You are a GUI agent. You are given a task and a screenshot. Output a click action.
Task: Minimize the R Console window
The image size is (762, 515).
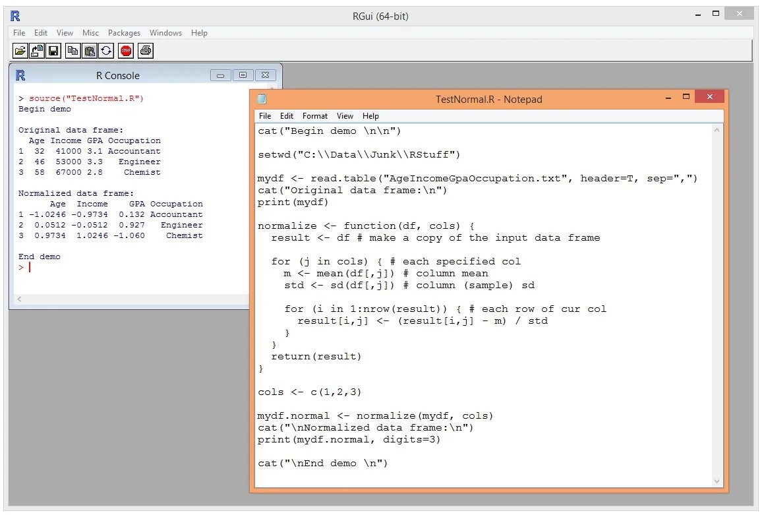[221, 75]
